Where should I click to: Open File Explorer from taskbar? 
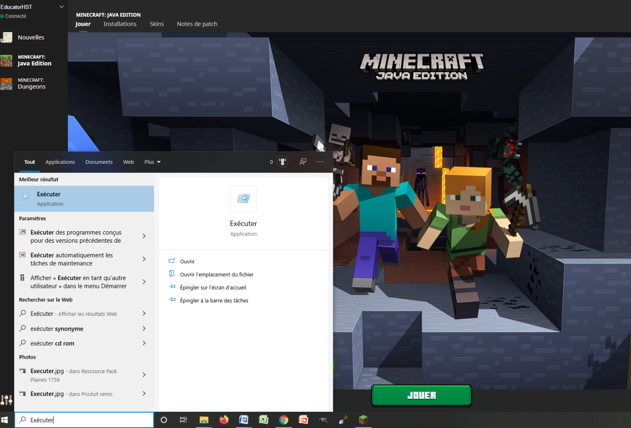coord(204,420)
